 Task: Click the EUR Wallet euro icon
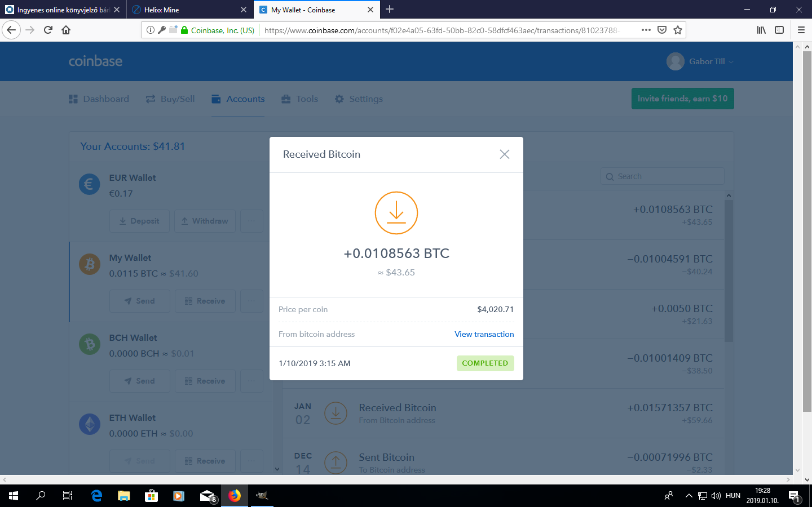click(90, 184)
